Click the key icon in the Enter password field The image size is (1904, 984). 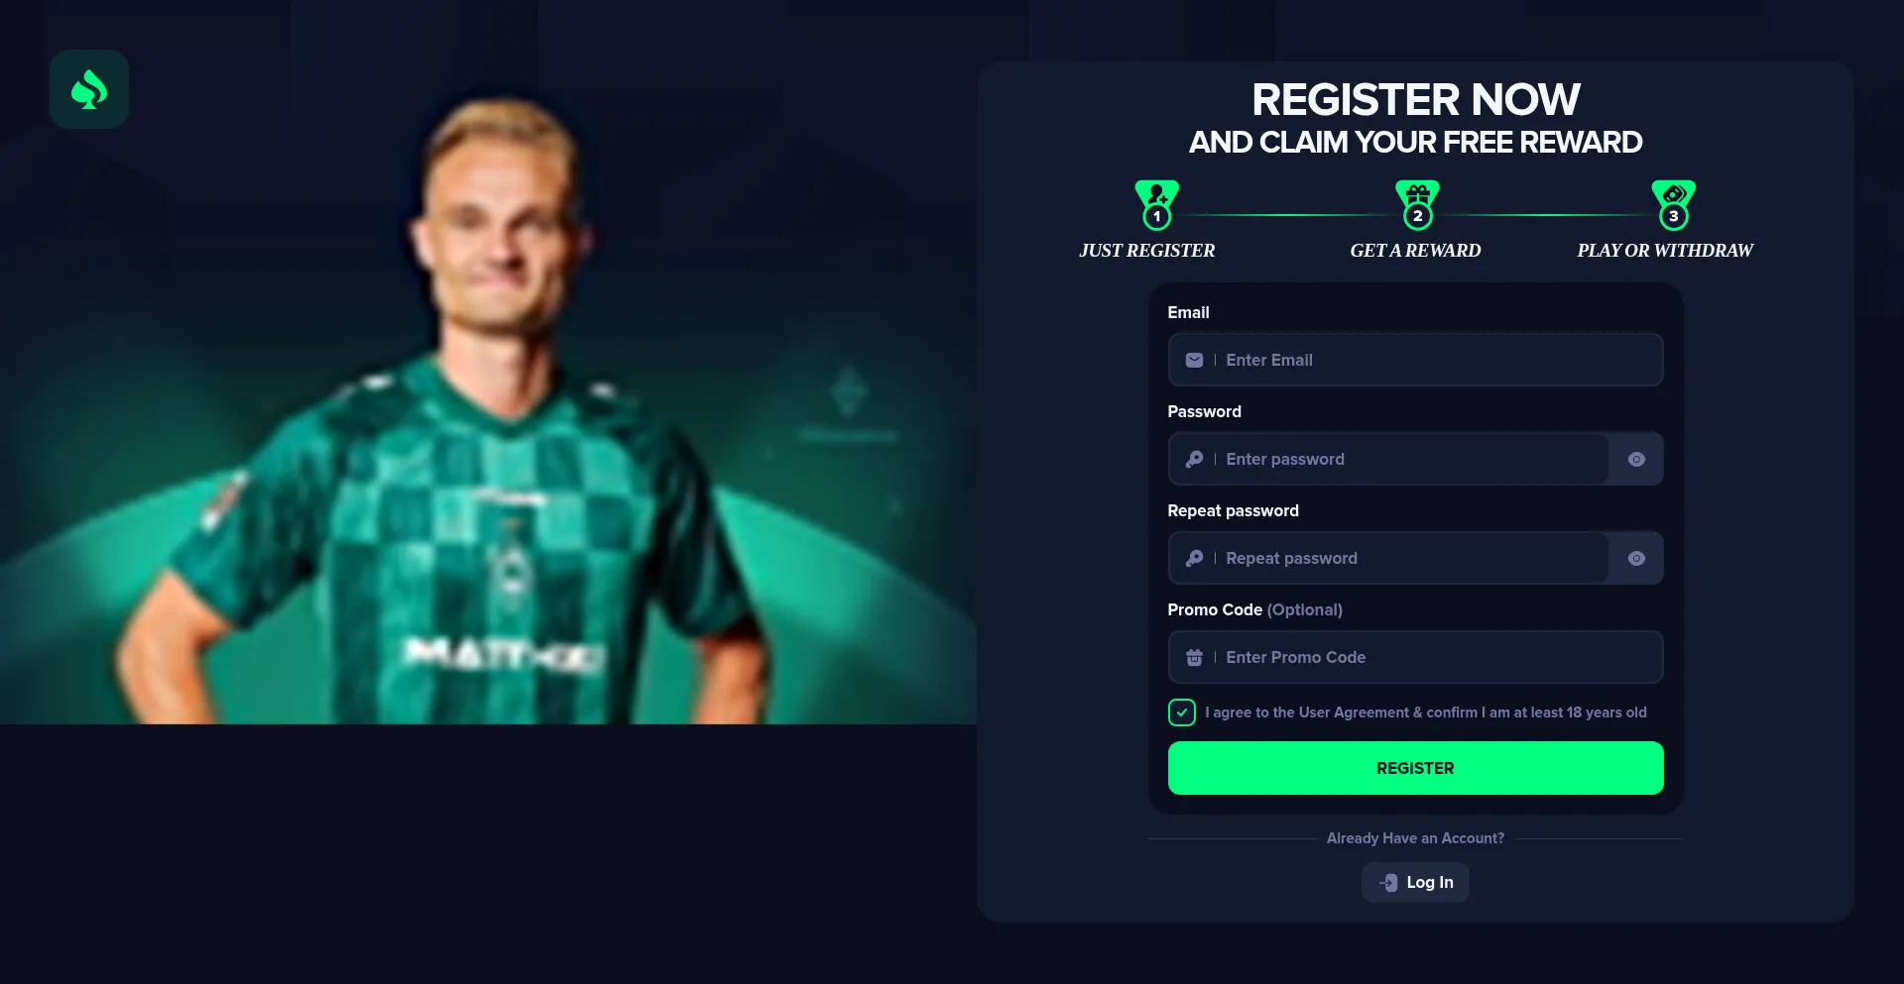point(1194,459)
